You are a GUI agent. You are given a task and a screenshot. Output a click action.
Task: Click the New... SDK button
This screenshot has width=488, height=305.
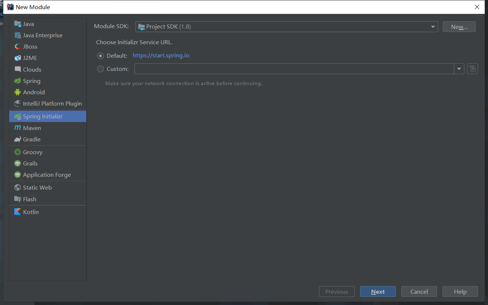[459, 27]
